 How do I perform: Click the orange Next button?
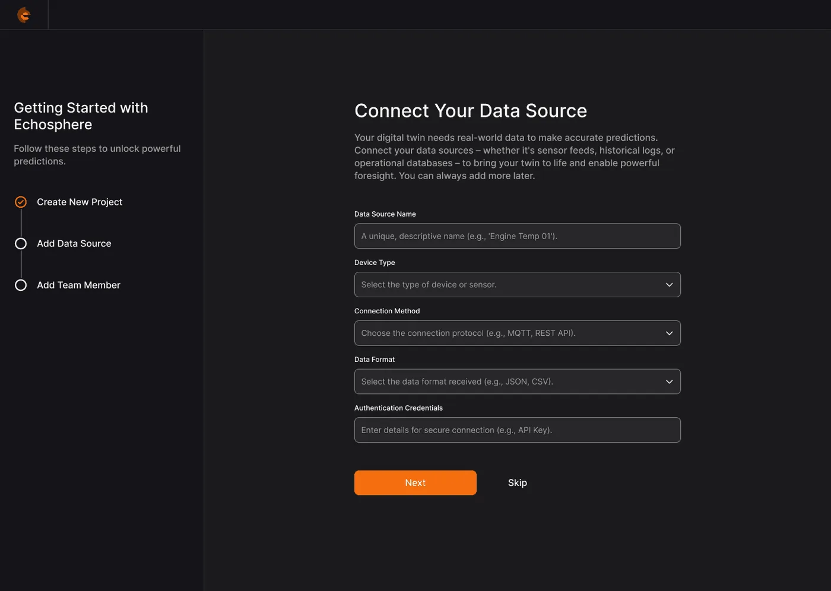pos(415,483)
